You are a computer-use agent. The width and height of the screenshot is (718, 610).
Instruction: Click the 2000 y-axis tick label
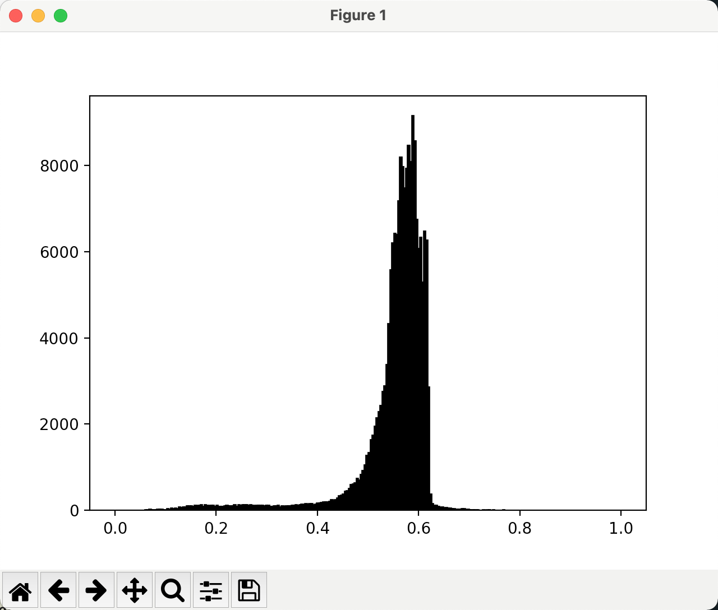pos(59,424)
